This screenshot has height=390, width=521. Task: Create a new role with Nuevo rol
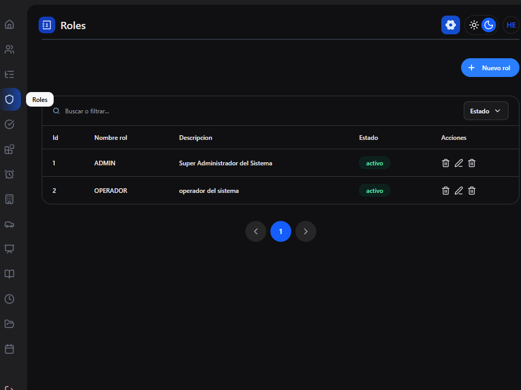tap(490, 68)
